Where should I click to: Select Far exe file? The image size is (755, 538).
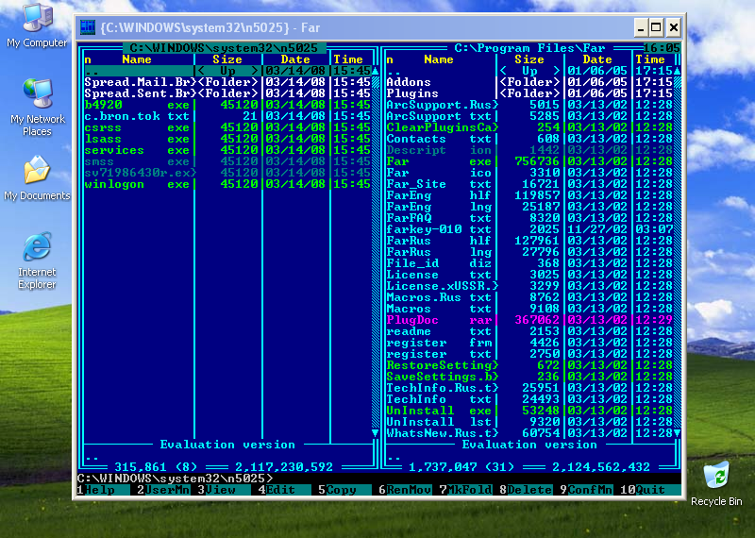click(529, 161)
